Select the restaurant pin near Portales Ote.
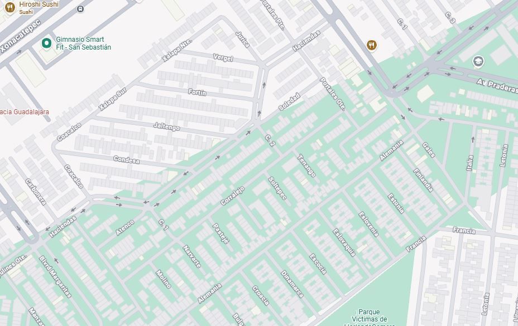 pos(372,45)
